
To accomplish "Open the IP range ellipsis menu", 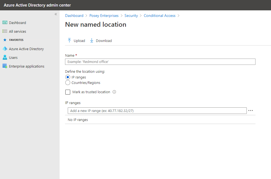I will [251, 110].
